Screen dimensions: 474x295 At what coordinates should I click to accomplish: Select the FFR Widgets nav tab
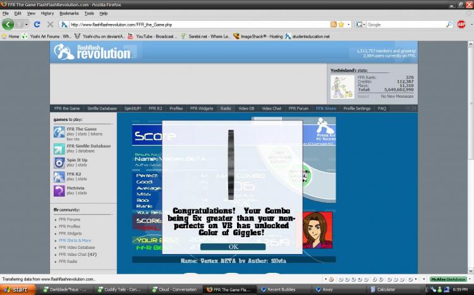[202, 108]
